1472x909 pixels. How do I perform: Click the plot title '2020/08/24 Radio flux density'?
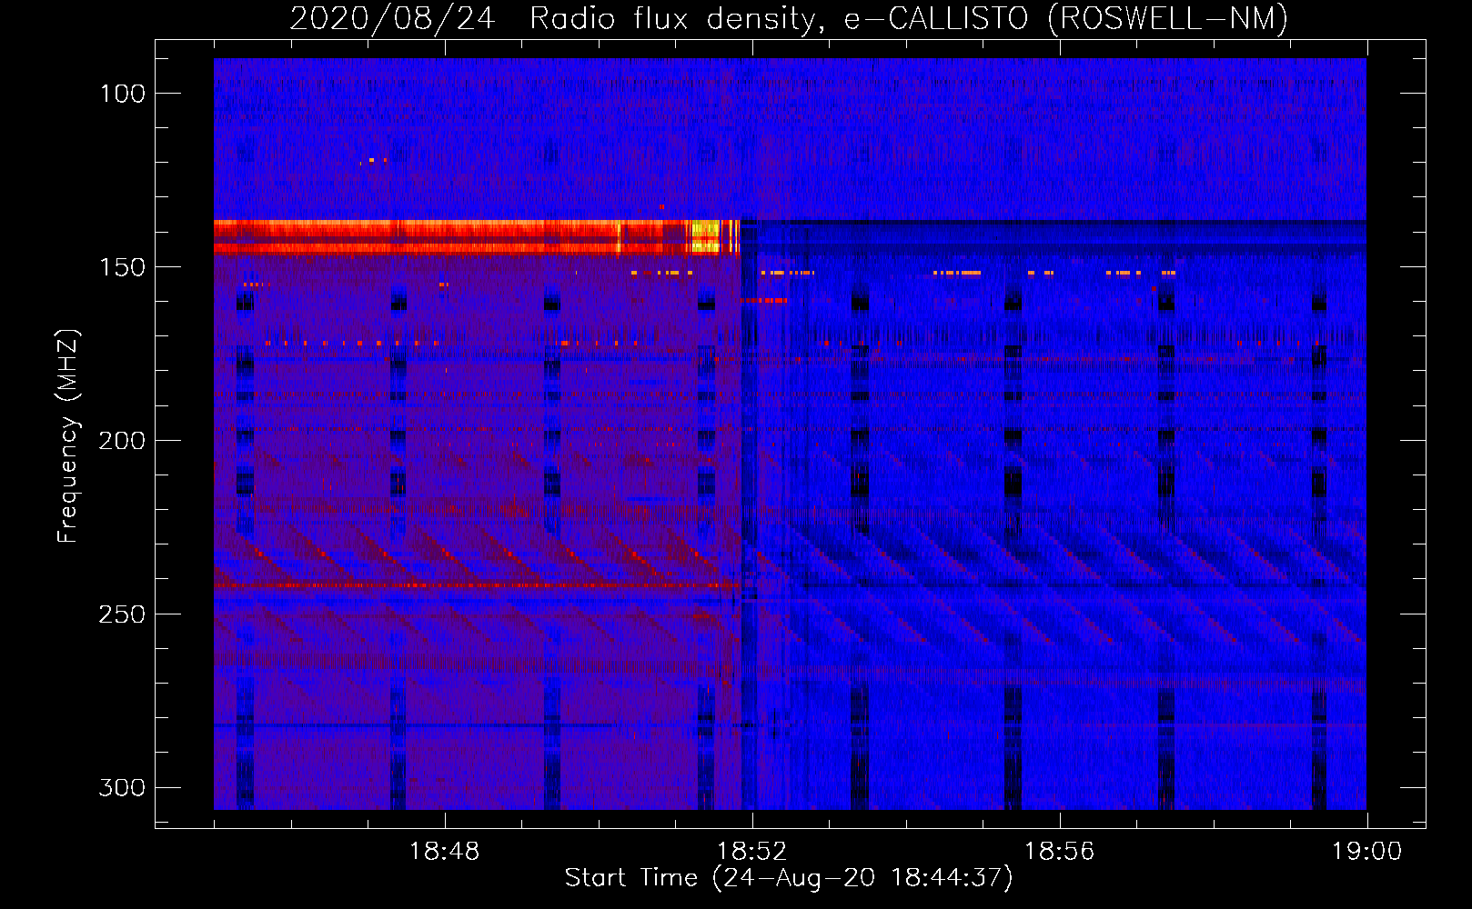tap(551, 18)
